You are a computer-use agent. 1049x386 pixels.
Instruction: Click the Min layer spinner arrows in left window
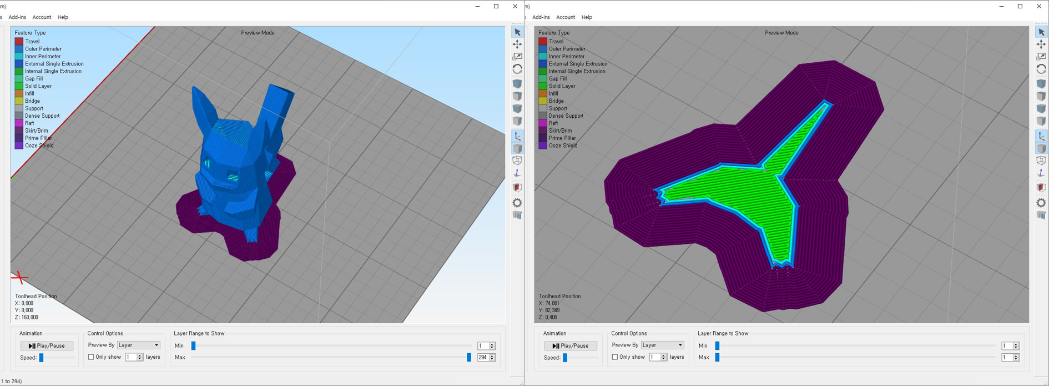[492, 345]
